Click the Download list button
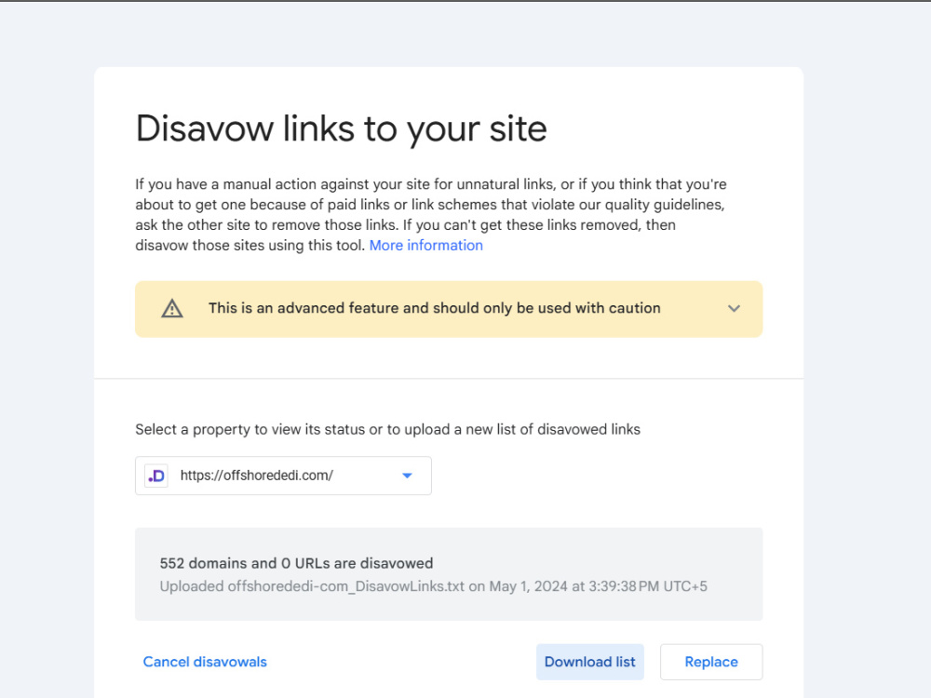 click(589, 662)
